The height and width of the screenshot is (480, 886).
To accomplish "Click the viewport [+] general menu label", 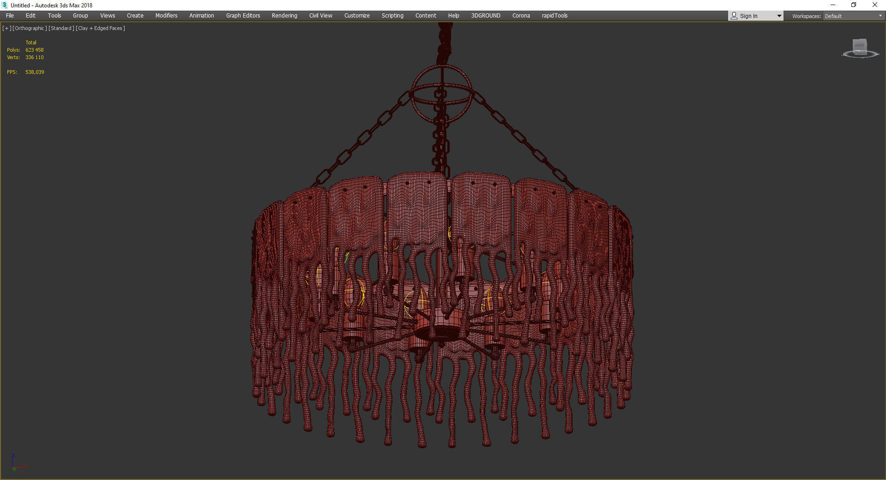I will point(7,28).
